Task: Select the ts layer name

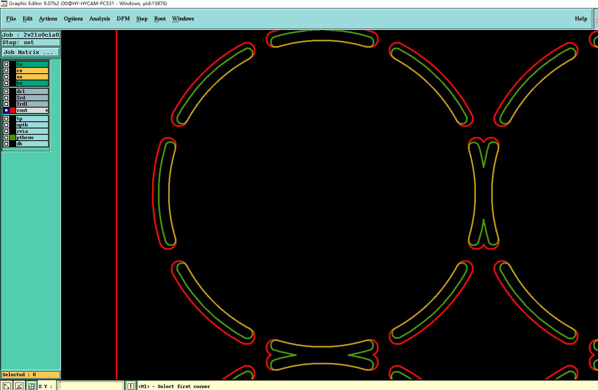Action: [32, 64]
